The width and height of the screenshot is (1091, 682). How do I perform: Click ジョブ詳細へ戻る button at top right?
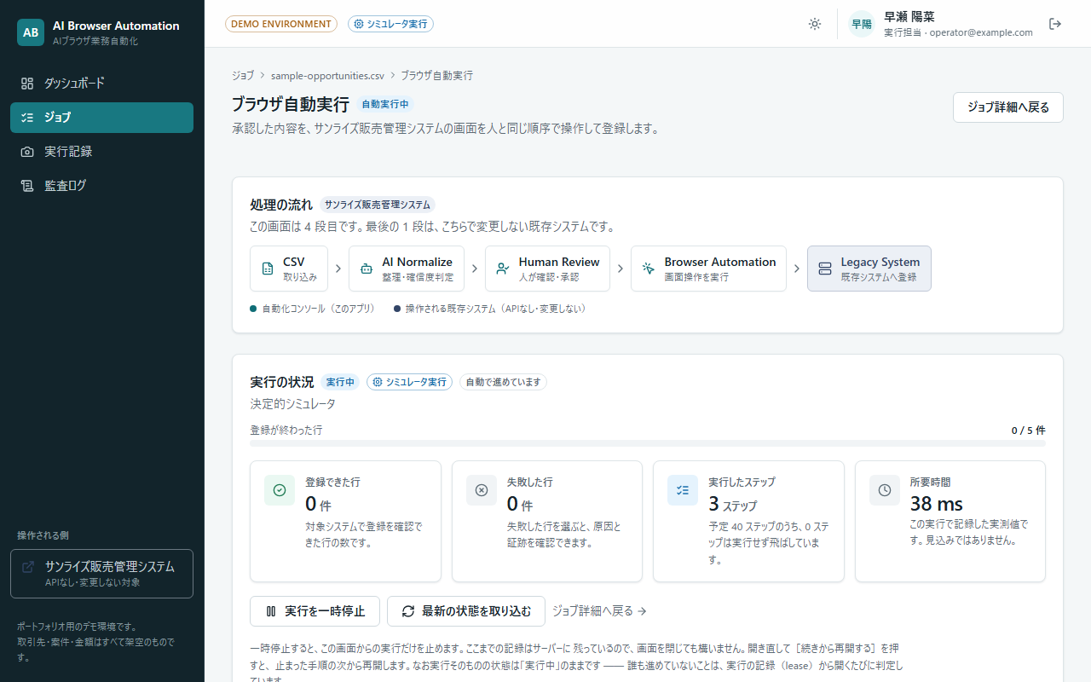click(1008, 107)
